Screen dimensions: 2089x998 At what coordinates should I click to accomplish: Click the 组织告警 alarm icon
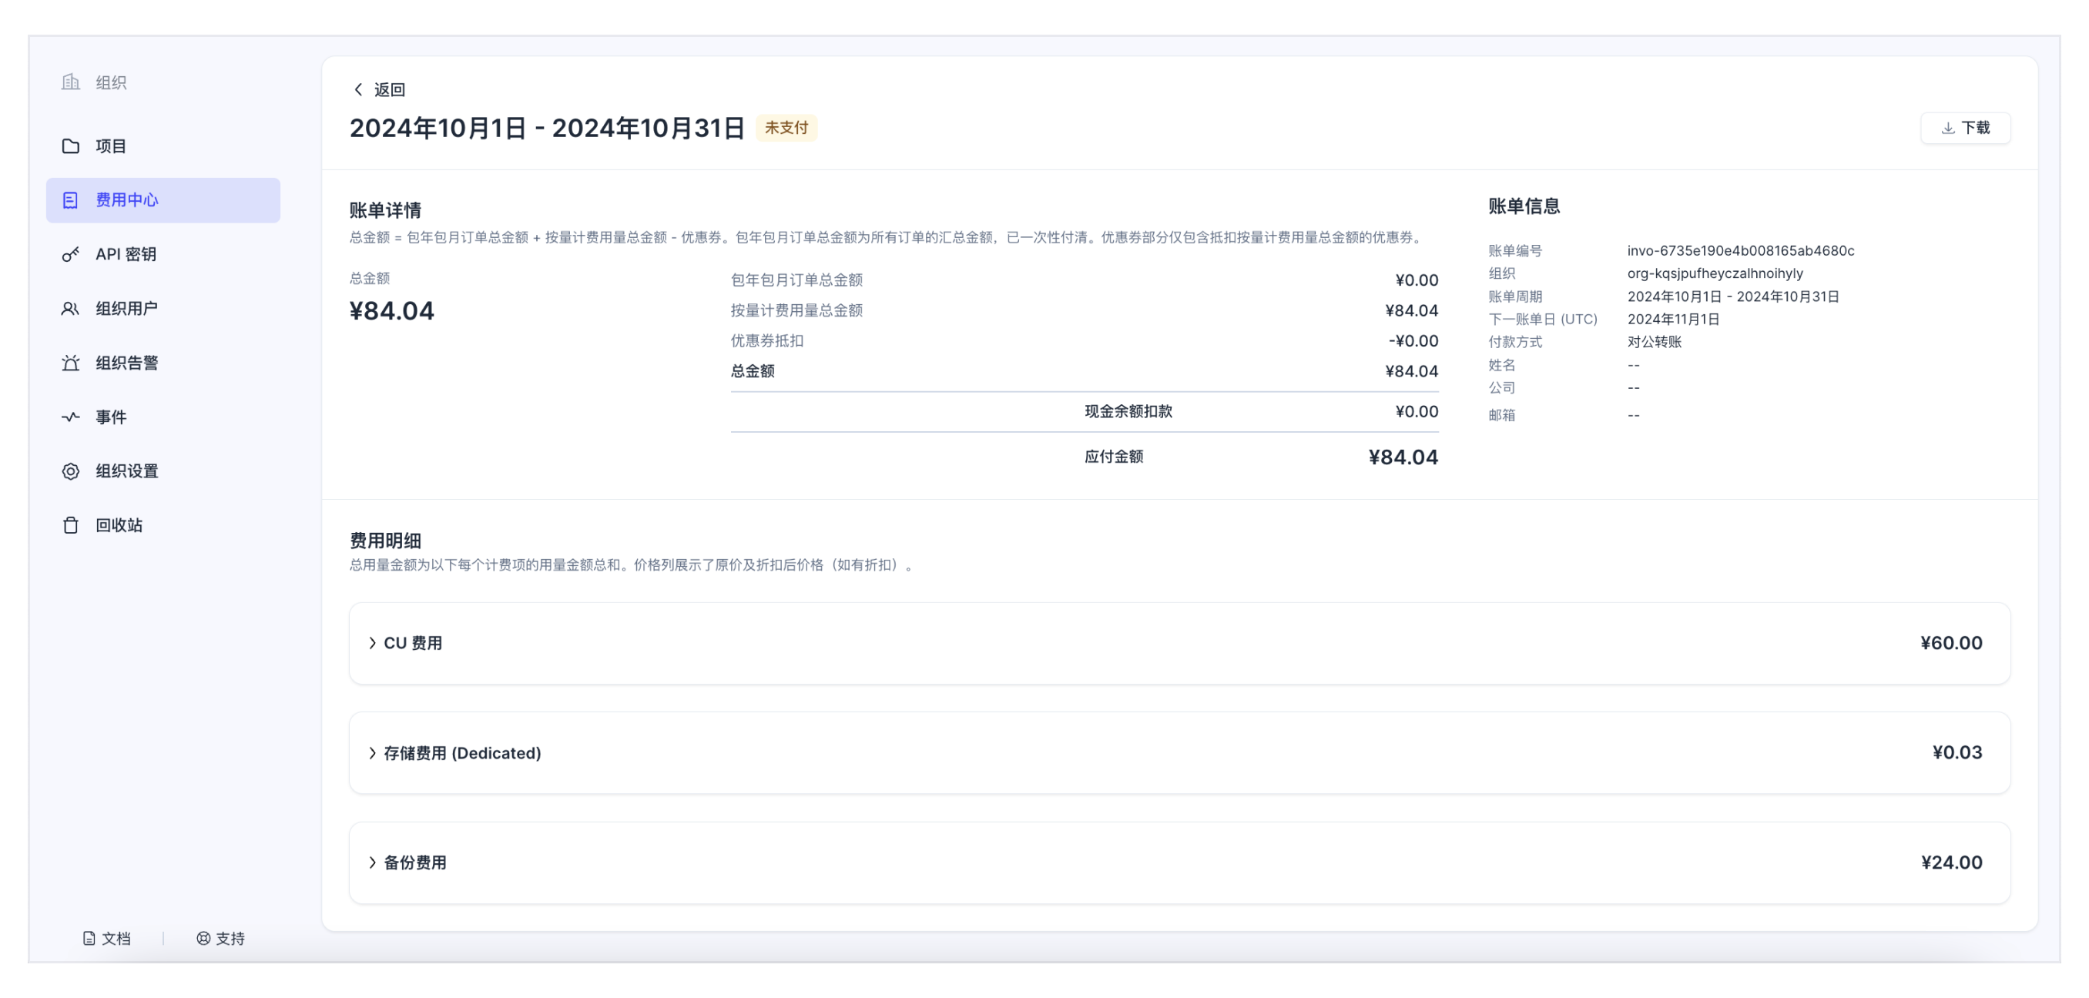(71, 363)
